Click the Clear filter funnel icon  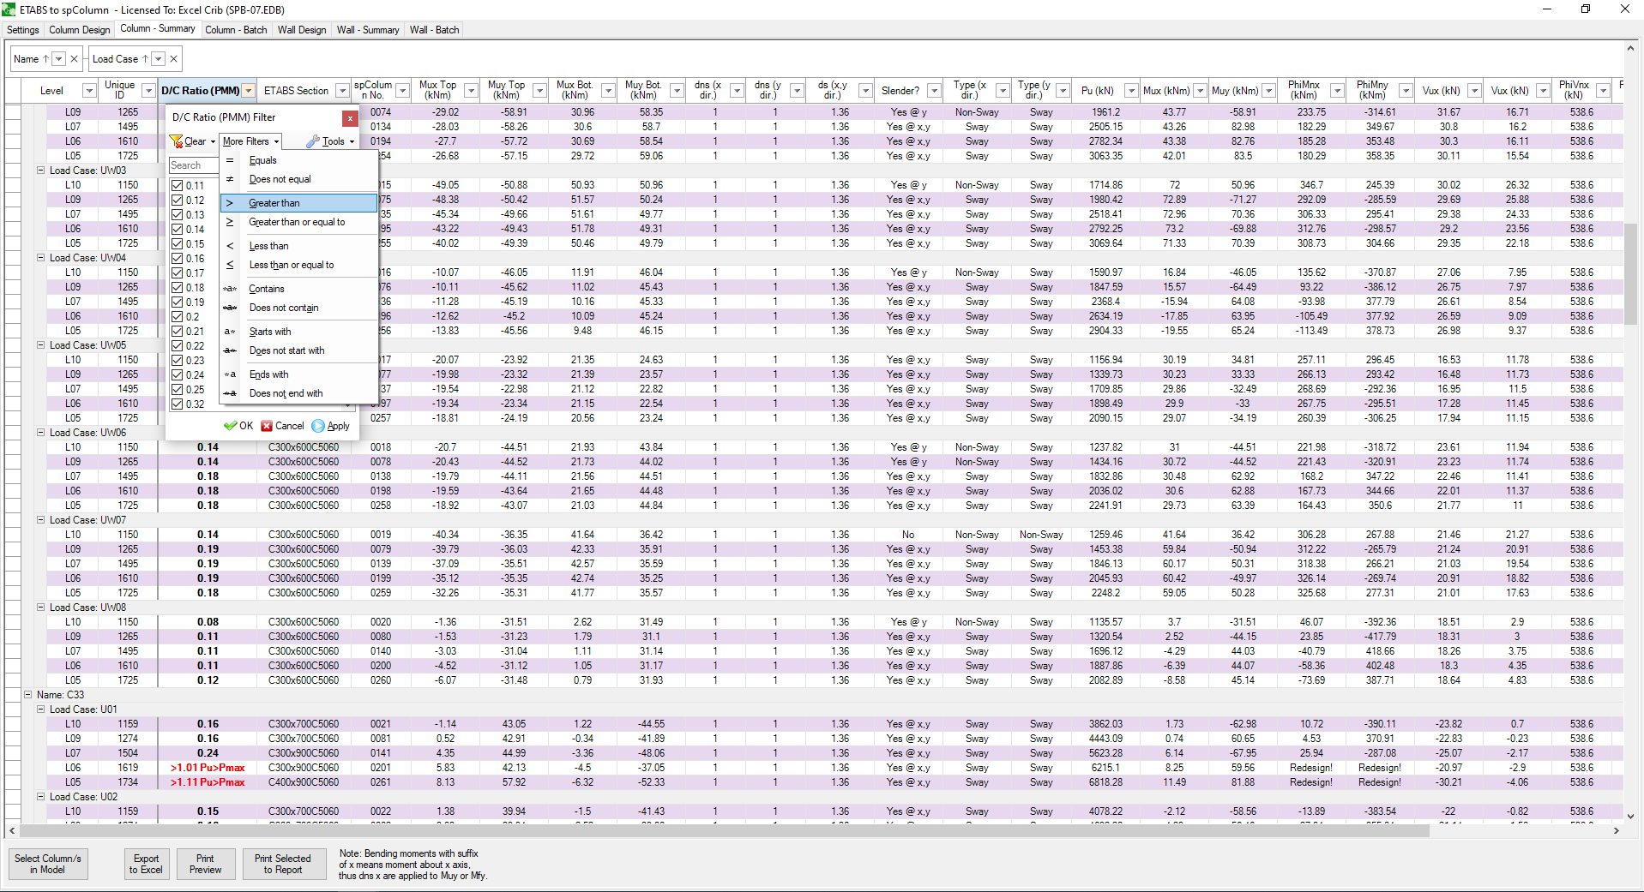[x=177, y=141]
